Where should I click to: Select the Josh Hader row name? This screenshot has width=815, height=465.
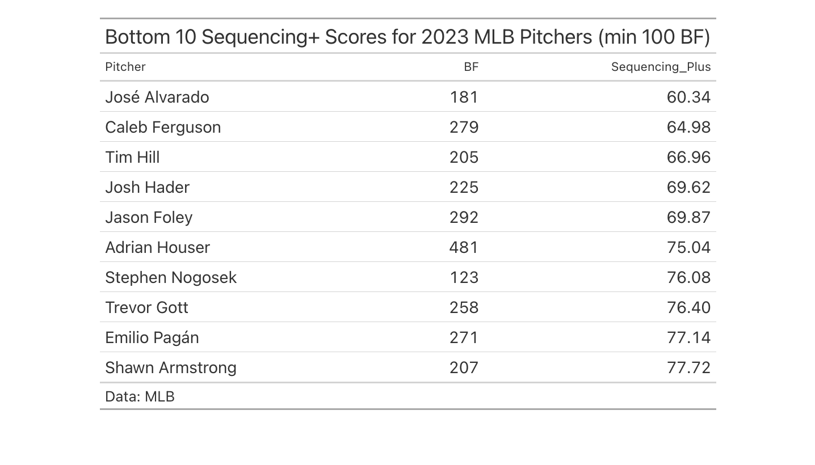(x=147, y=187)
